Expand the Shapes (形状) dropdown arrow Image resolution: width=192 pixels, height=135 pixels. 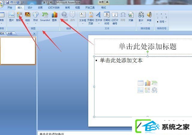click(x=35, y=23)
